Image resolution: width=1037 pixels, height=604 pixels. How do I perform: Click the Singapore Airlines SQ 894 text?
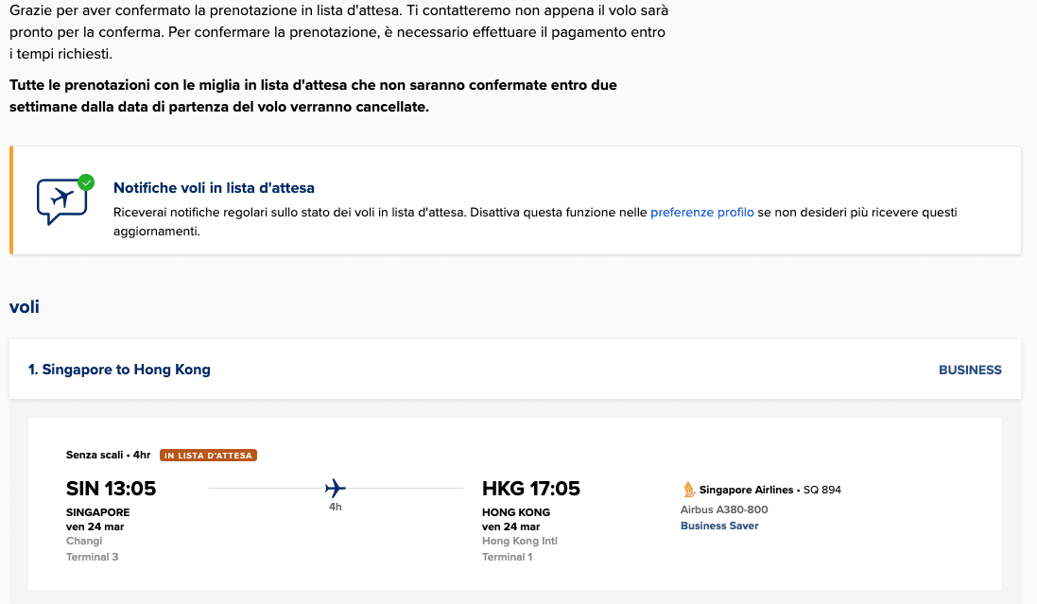click(770, 490)
